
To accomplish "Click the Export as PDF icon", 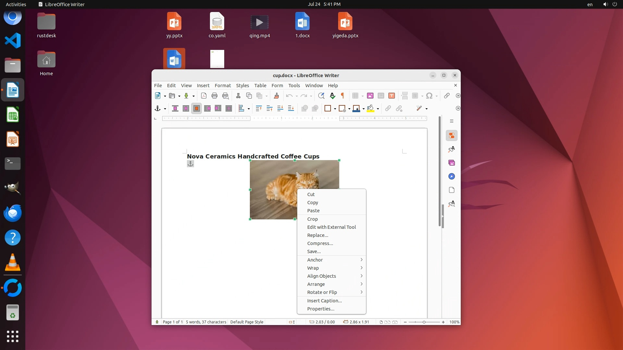I will coord(204,96).
